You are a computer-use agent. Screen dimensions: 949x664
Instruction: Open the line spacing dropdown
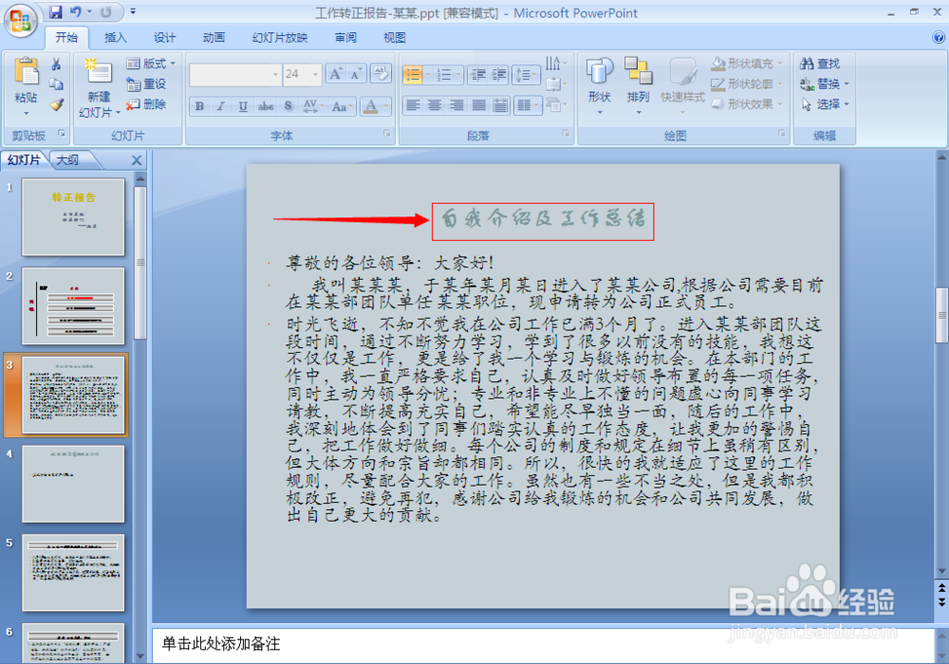[526, 75]
